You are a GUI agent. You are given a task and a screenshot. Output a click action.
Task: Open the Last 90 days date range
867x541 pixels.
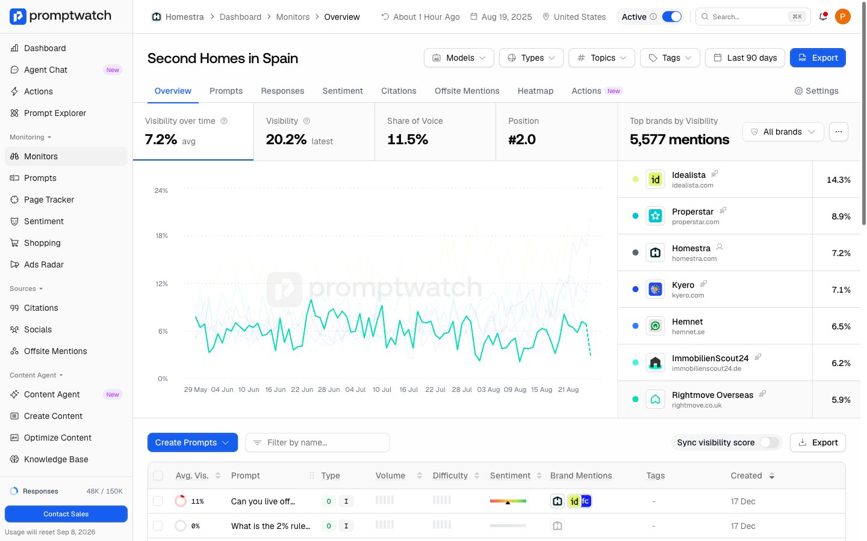point(745,58)
